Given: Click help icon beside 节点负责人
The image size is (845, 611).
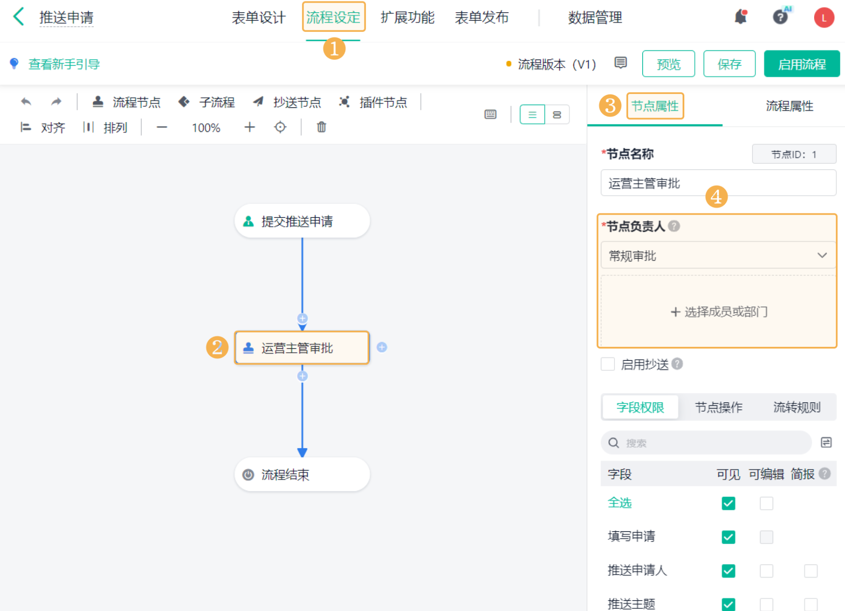Looking at the screenshot, I should point(674,226).
